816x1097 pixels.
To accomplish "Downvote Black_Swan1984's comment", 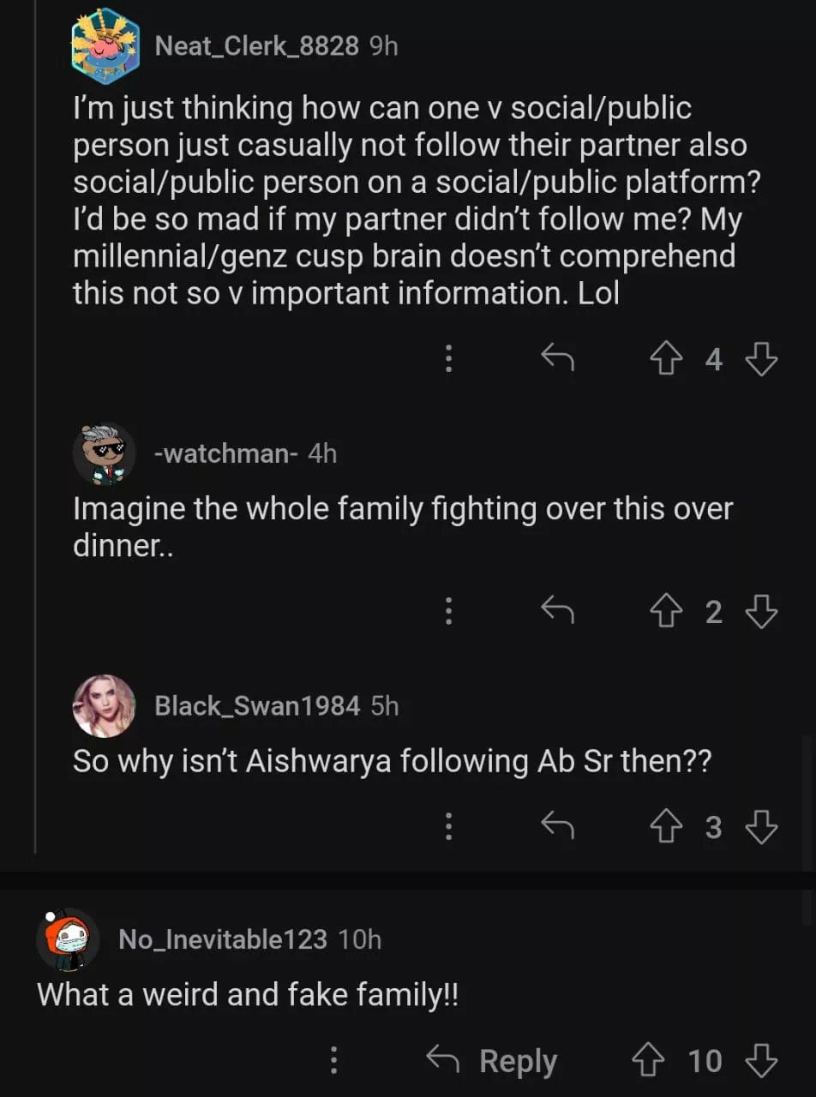I will click(x=761, y=827).
